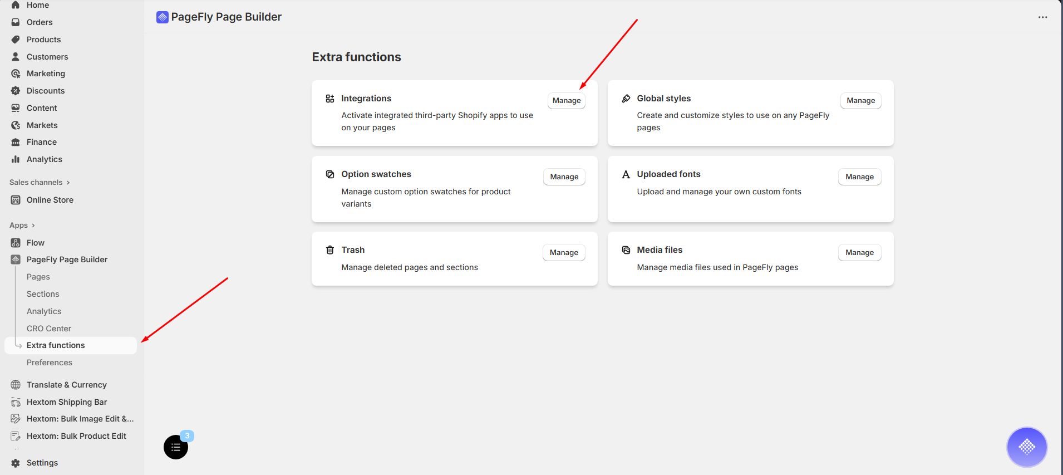This screenshot has width=1063, height=475.
Task: Open Pages under PageFly Page Builder
Action: pos(38,277)
